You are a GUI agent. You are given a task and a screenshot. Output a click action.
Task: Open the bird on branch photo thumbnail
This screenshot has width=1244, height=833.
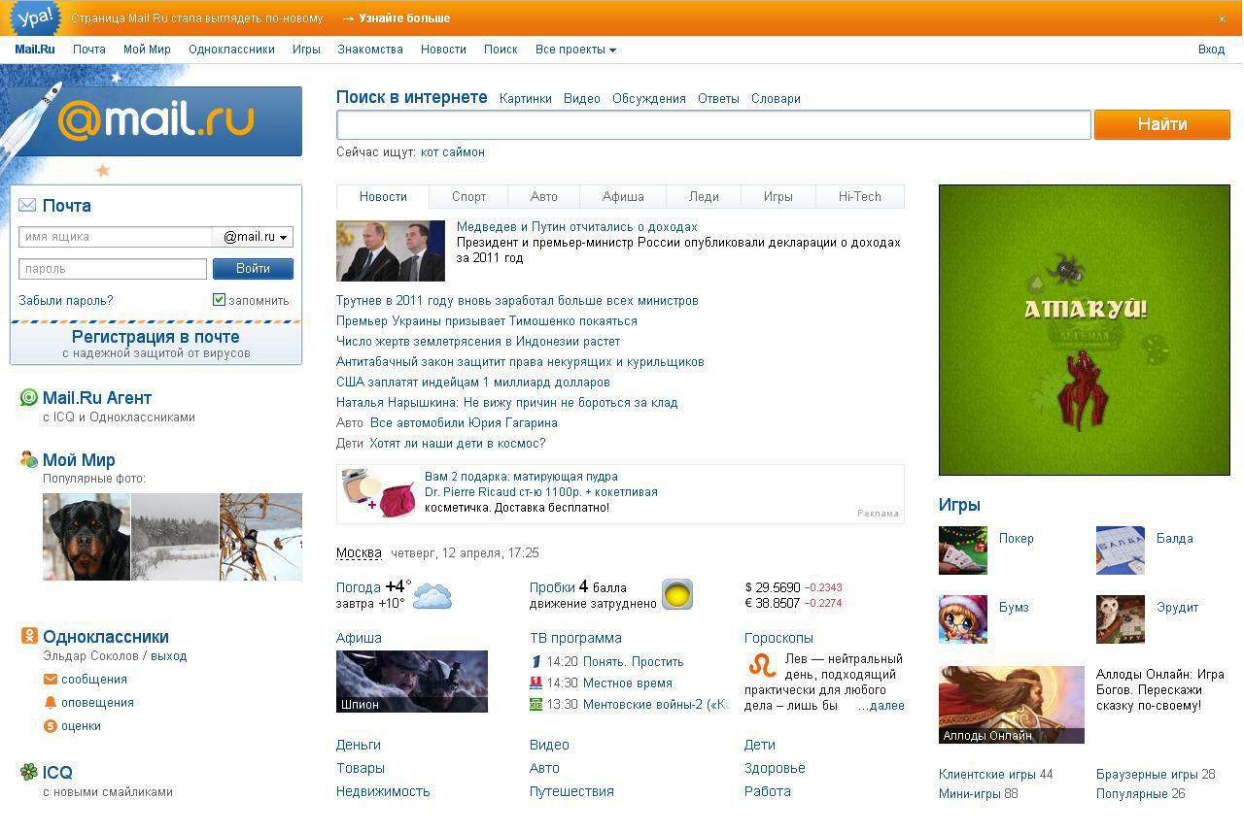click(x=260, y=537)
